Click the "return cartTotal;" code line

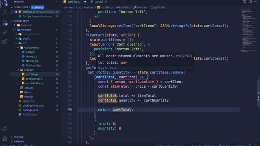click(115, 110)
